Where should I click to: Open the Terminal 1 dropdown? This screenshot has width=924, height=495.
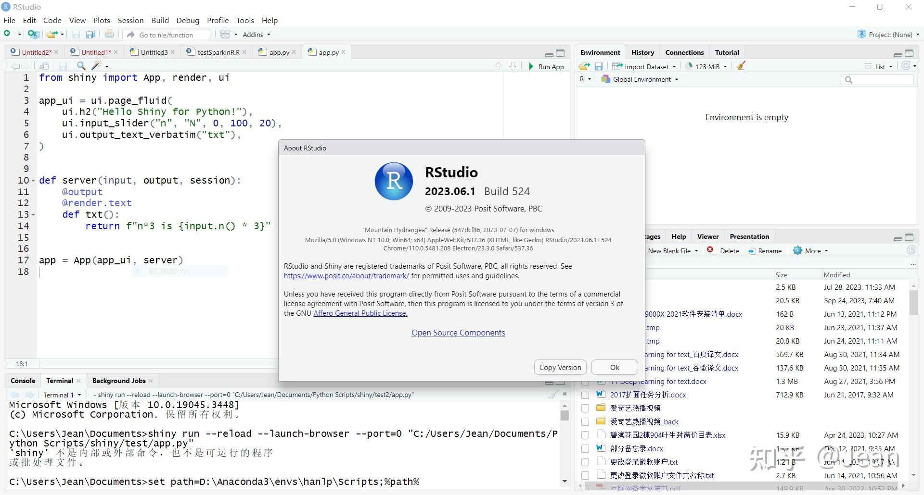[x=62, y=395]
